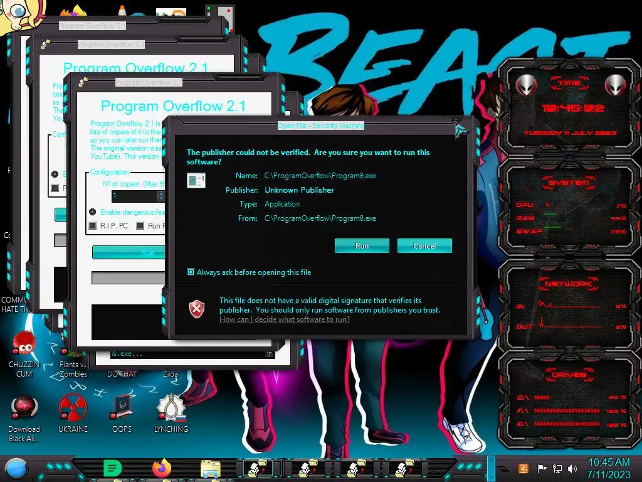642x482 pixels.
Task: Click the application file icon beside Name
Action: pyautogui.click(x=196, y=180)
